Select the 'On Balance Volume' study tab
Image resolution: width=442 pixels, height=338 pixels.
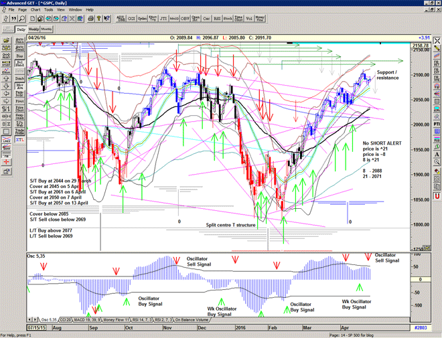pyautogui.click(x=191, y=321)
